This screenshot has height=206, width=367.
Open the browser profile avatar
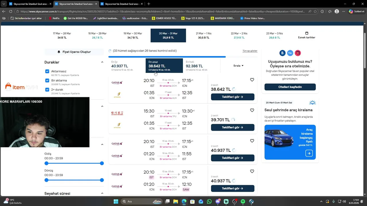(x=337, y=11)
